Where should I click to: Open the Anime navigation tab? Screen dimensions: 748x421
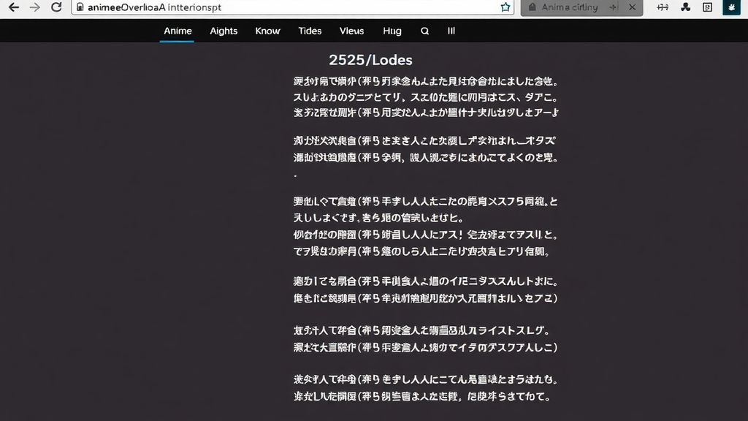[x=178, y=31]
